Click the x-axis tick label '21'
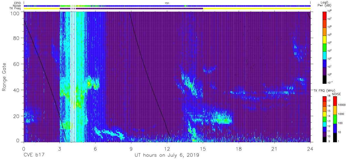349x161 pixels. point(275,149)
